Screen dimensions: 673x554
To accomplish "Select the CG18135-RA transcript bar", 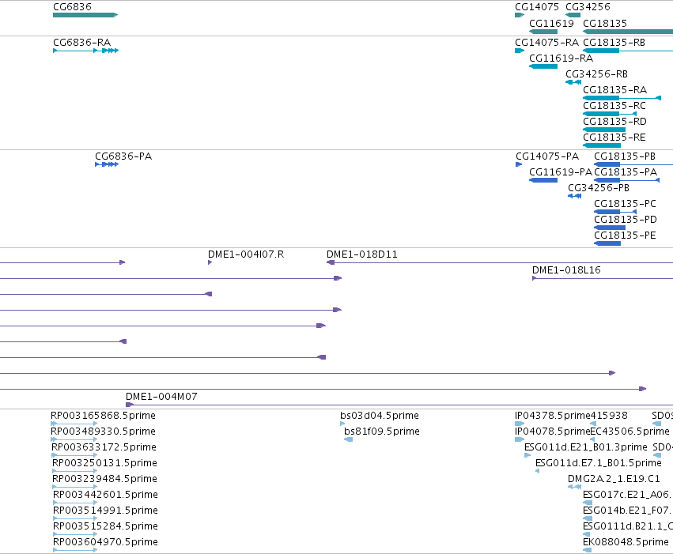I will tap(622, 98).
